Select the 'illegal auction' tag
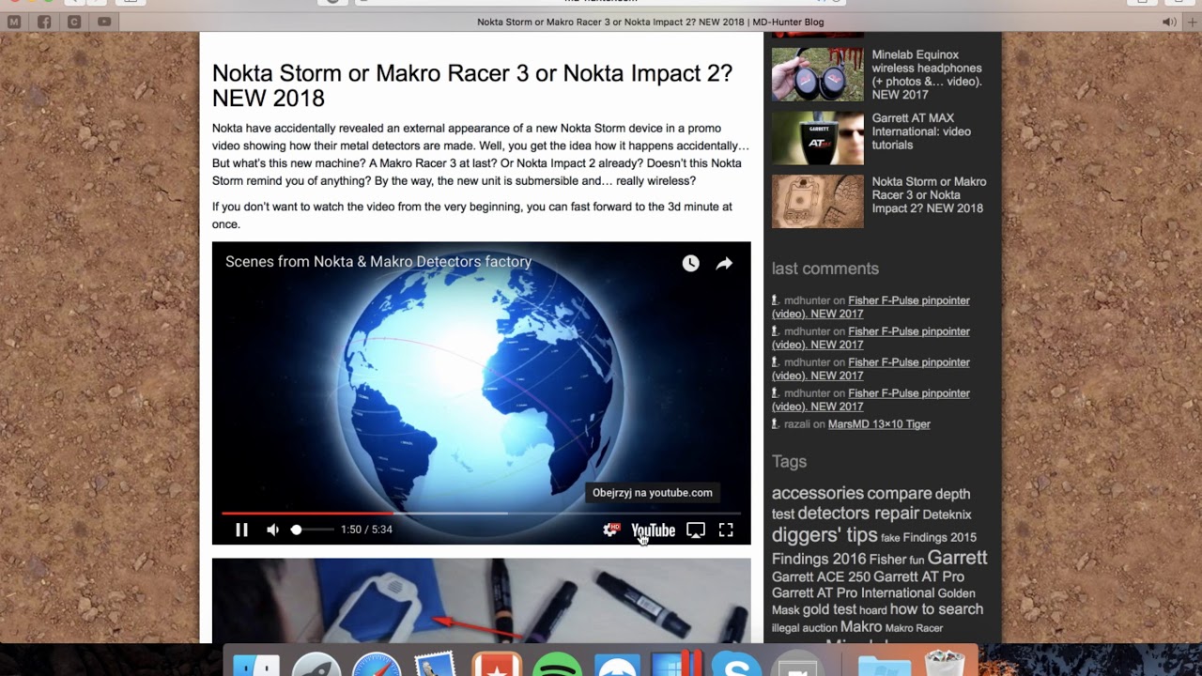 804,628
